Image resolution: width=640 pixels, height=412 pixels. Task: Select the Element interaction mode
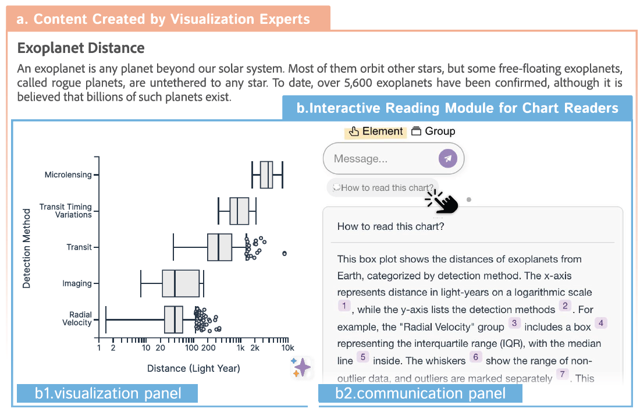pyautogui.click(x=376, y=132)
